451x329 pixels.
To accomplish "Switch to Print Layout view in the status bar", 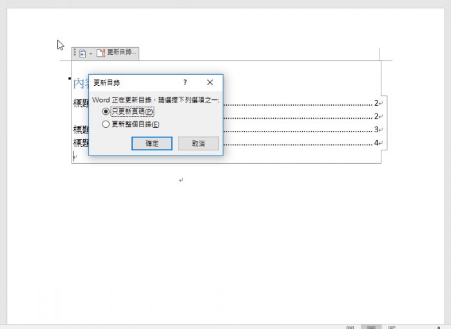I will pos(371,327).
